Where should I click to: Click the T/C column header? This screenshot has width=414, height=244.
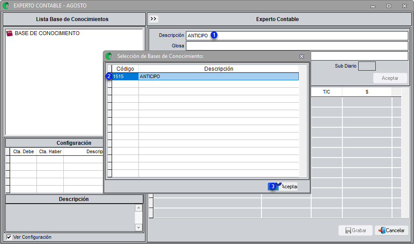tap(327, 92)
